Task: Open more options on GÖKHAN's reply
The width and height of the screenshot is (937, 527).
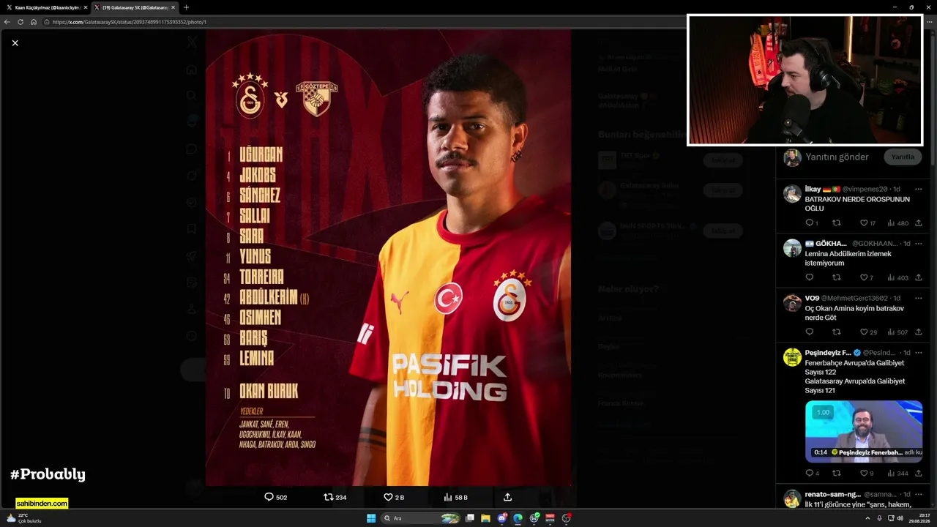Action: click(x=918, y=244)
